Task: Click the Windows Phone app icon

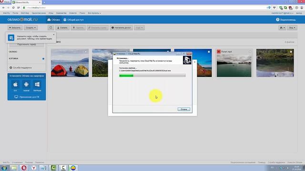Action: pos(37,85)
